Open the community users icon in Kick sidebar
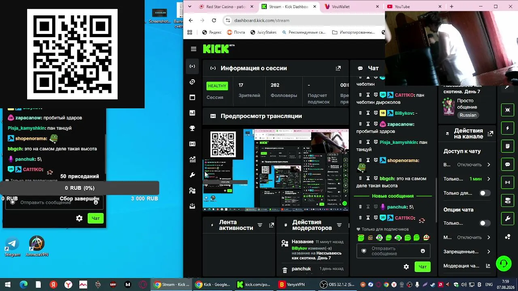Screen dimensions: 518x291 click(x=192, y=190)
